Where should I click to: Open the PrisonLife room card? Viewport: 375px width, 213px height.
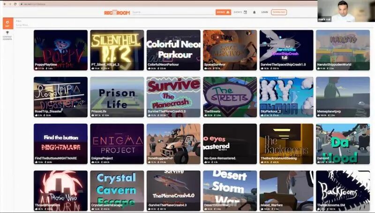[117, 97]
